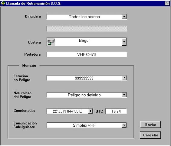Click the application icon in title bar
This screenshot has width=171, height=146.
pyautogui.click(x=3, y=3)
